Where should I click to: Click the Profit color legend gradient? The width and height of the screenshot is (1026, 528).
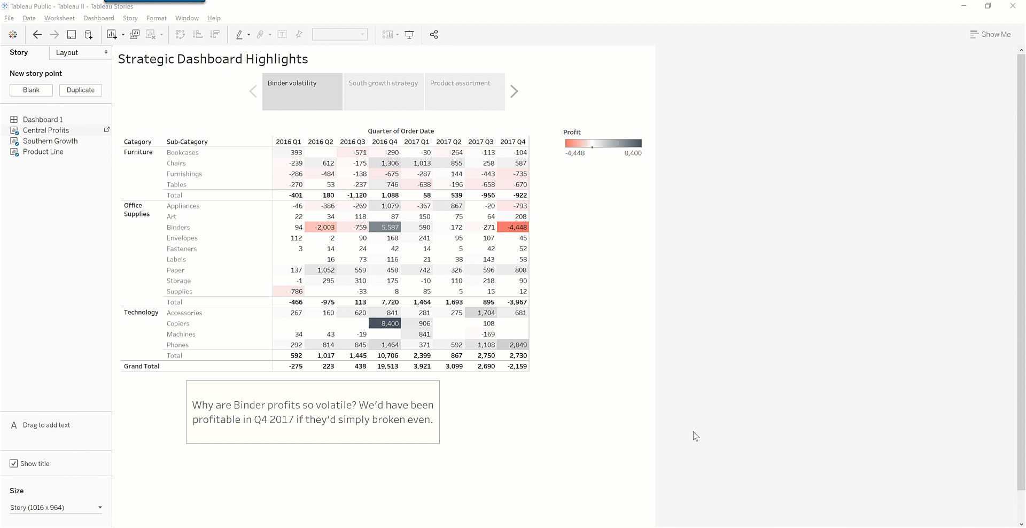coord(603,143)
